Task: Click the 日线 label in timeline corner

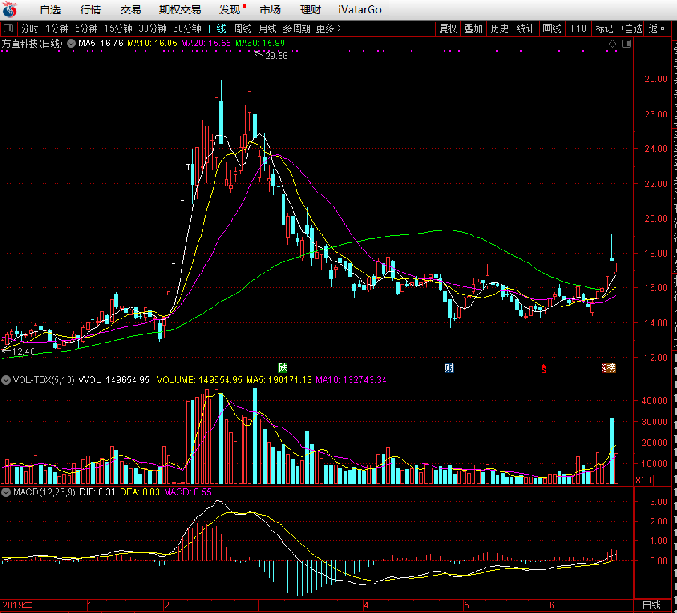Action: [652, 605]
